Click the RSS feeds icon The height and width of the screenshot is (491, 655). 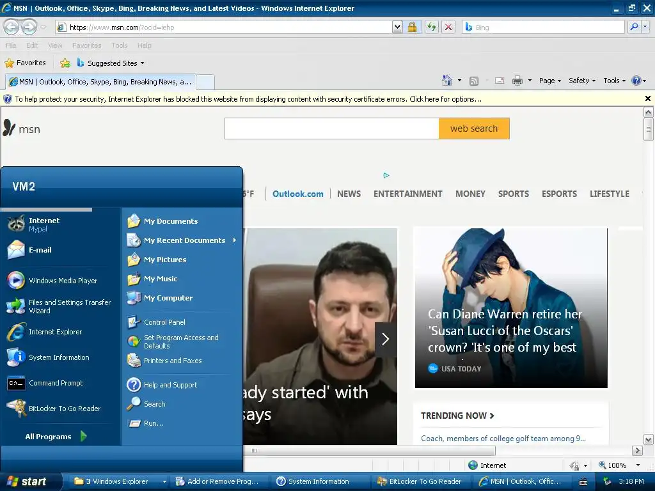click(474, 81)
